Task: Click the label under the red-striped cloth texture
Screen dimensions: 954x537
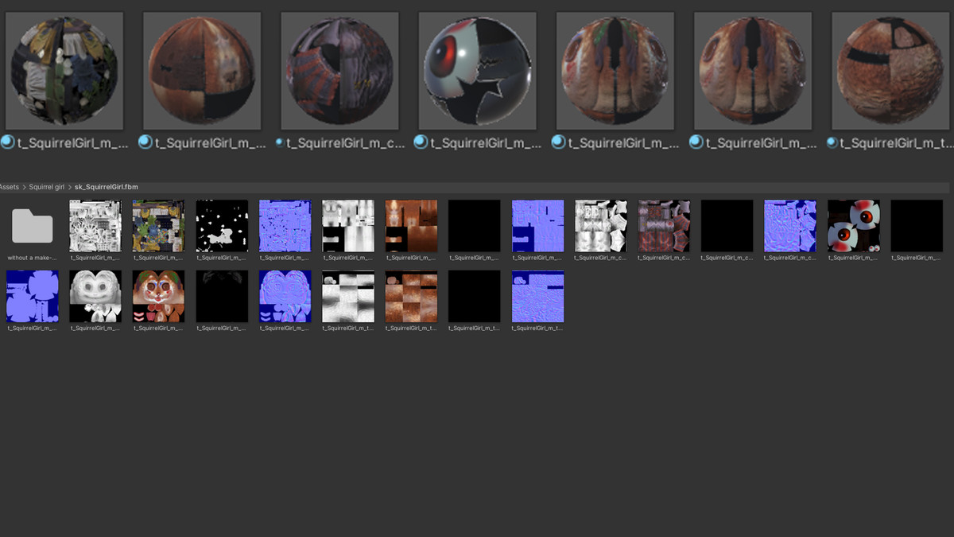Action: [x=664, y=258]
